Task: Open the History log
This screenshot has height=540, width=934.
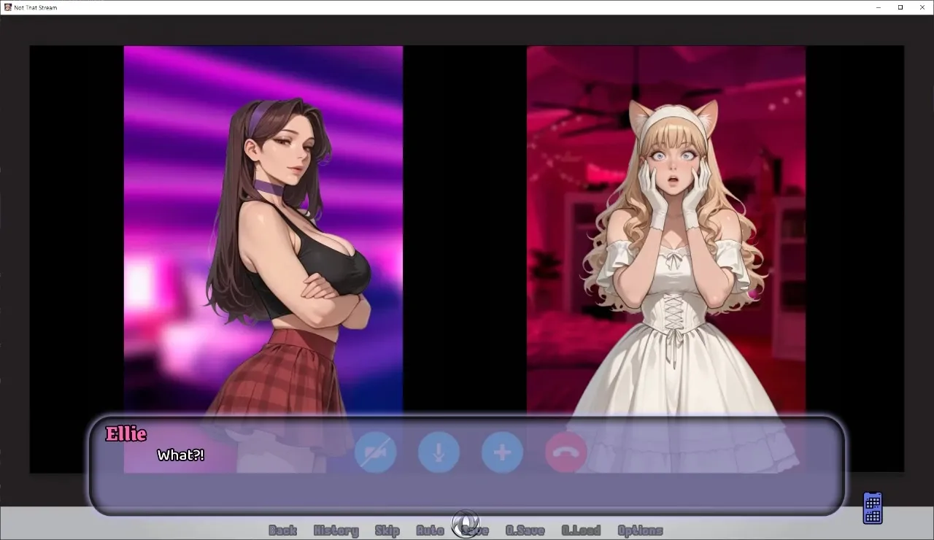Action: 336,531
